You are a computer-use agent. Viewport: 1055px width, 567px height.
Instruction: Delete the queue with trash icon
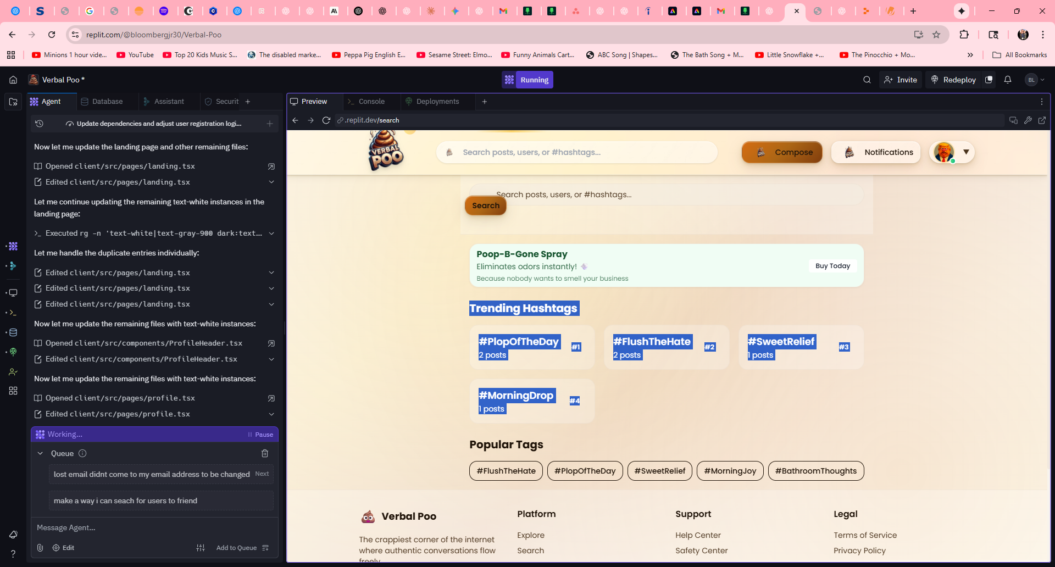[265, 453]
